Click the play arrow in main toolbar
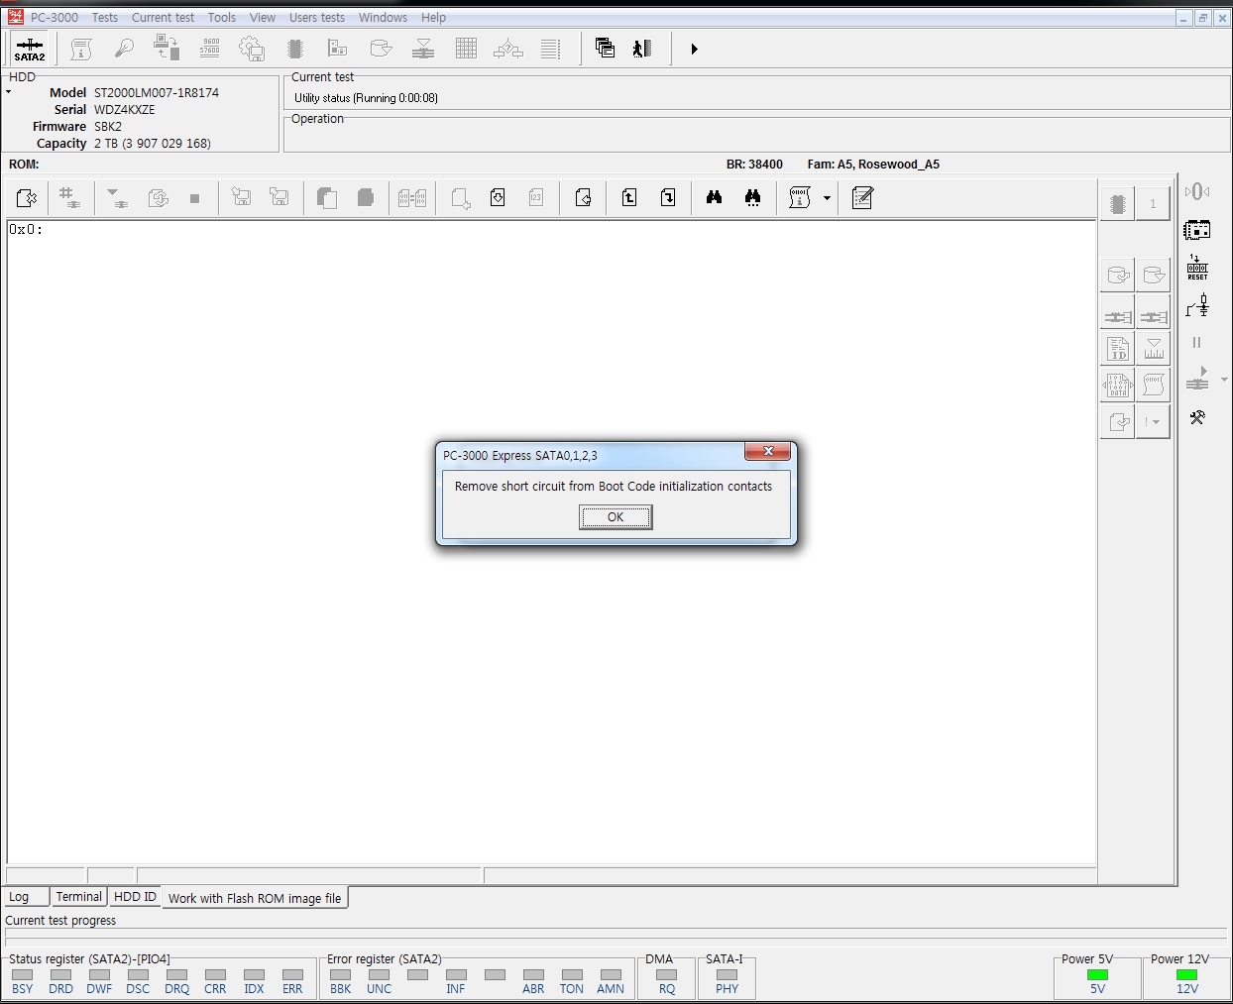 point(694,49)
